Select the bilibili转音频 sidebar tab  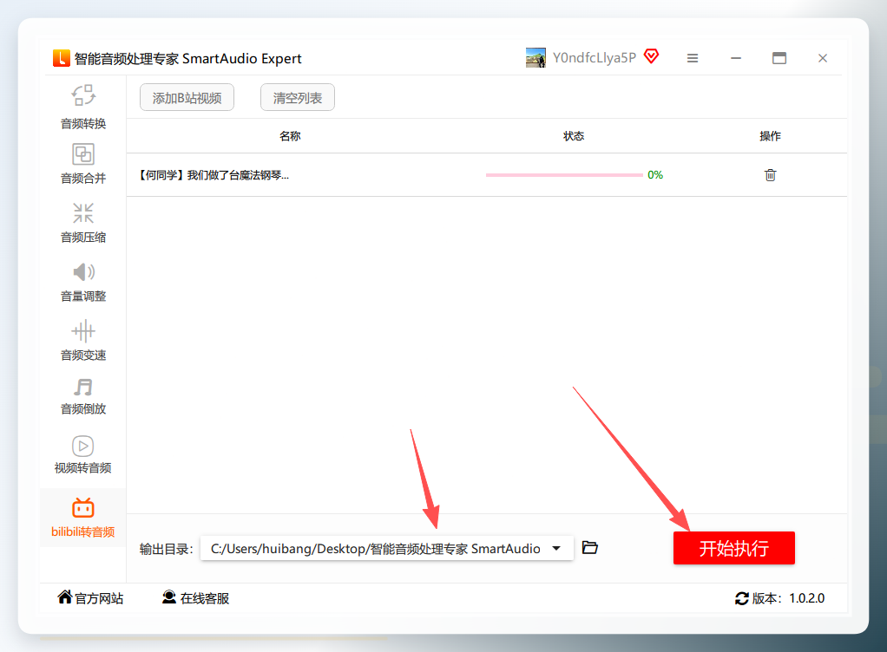(x=83, y=518)
